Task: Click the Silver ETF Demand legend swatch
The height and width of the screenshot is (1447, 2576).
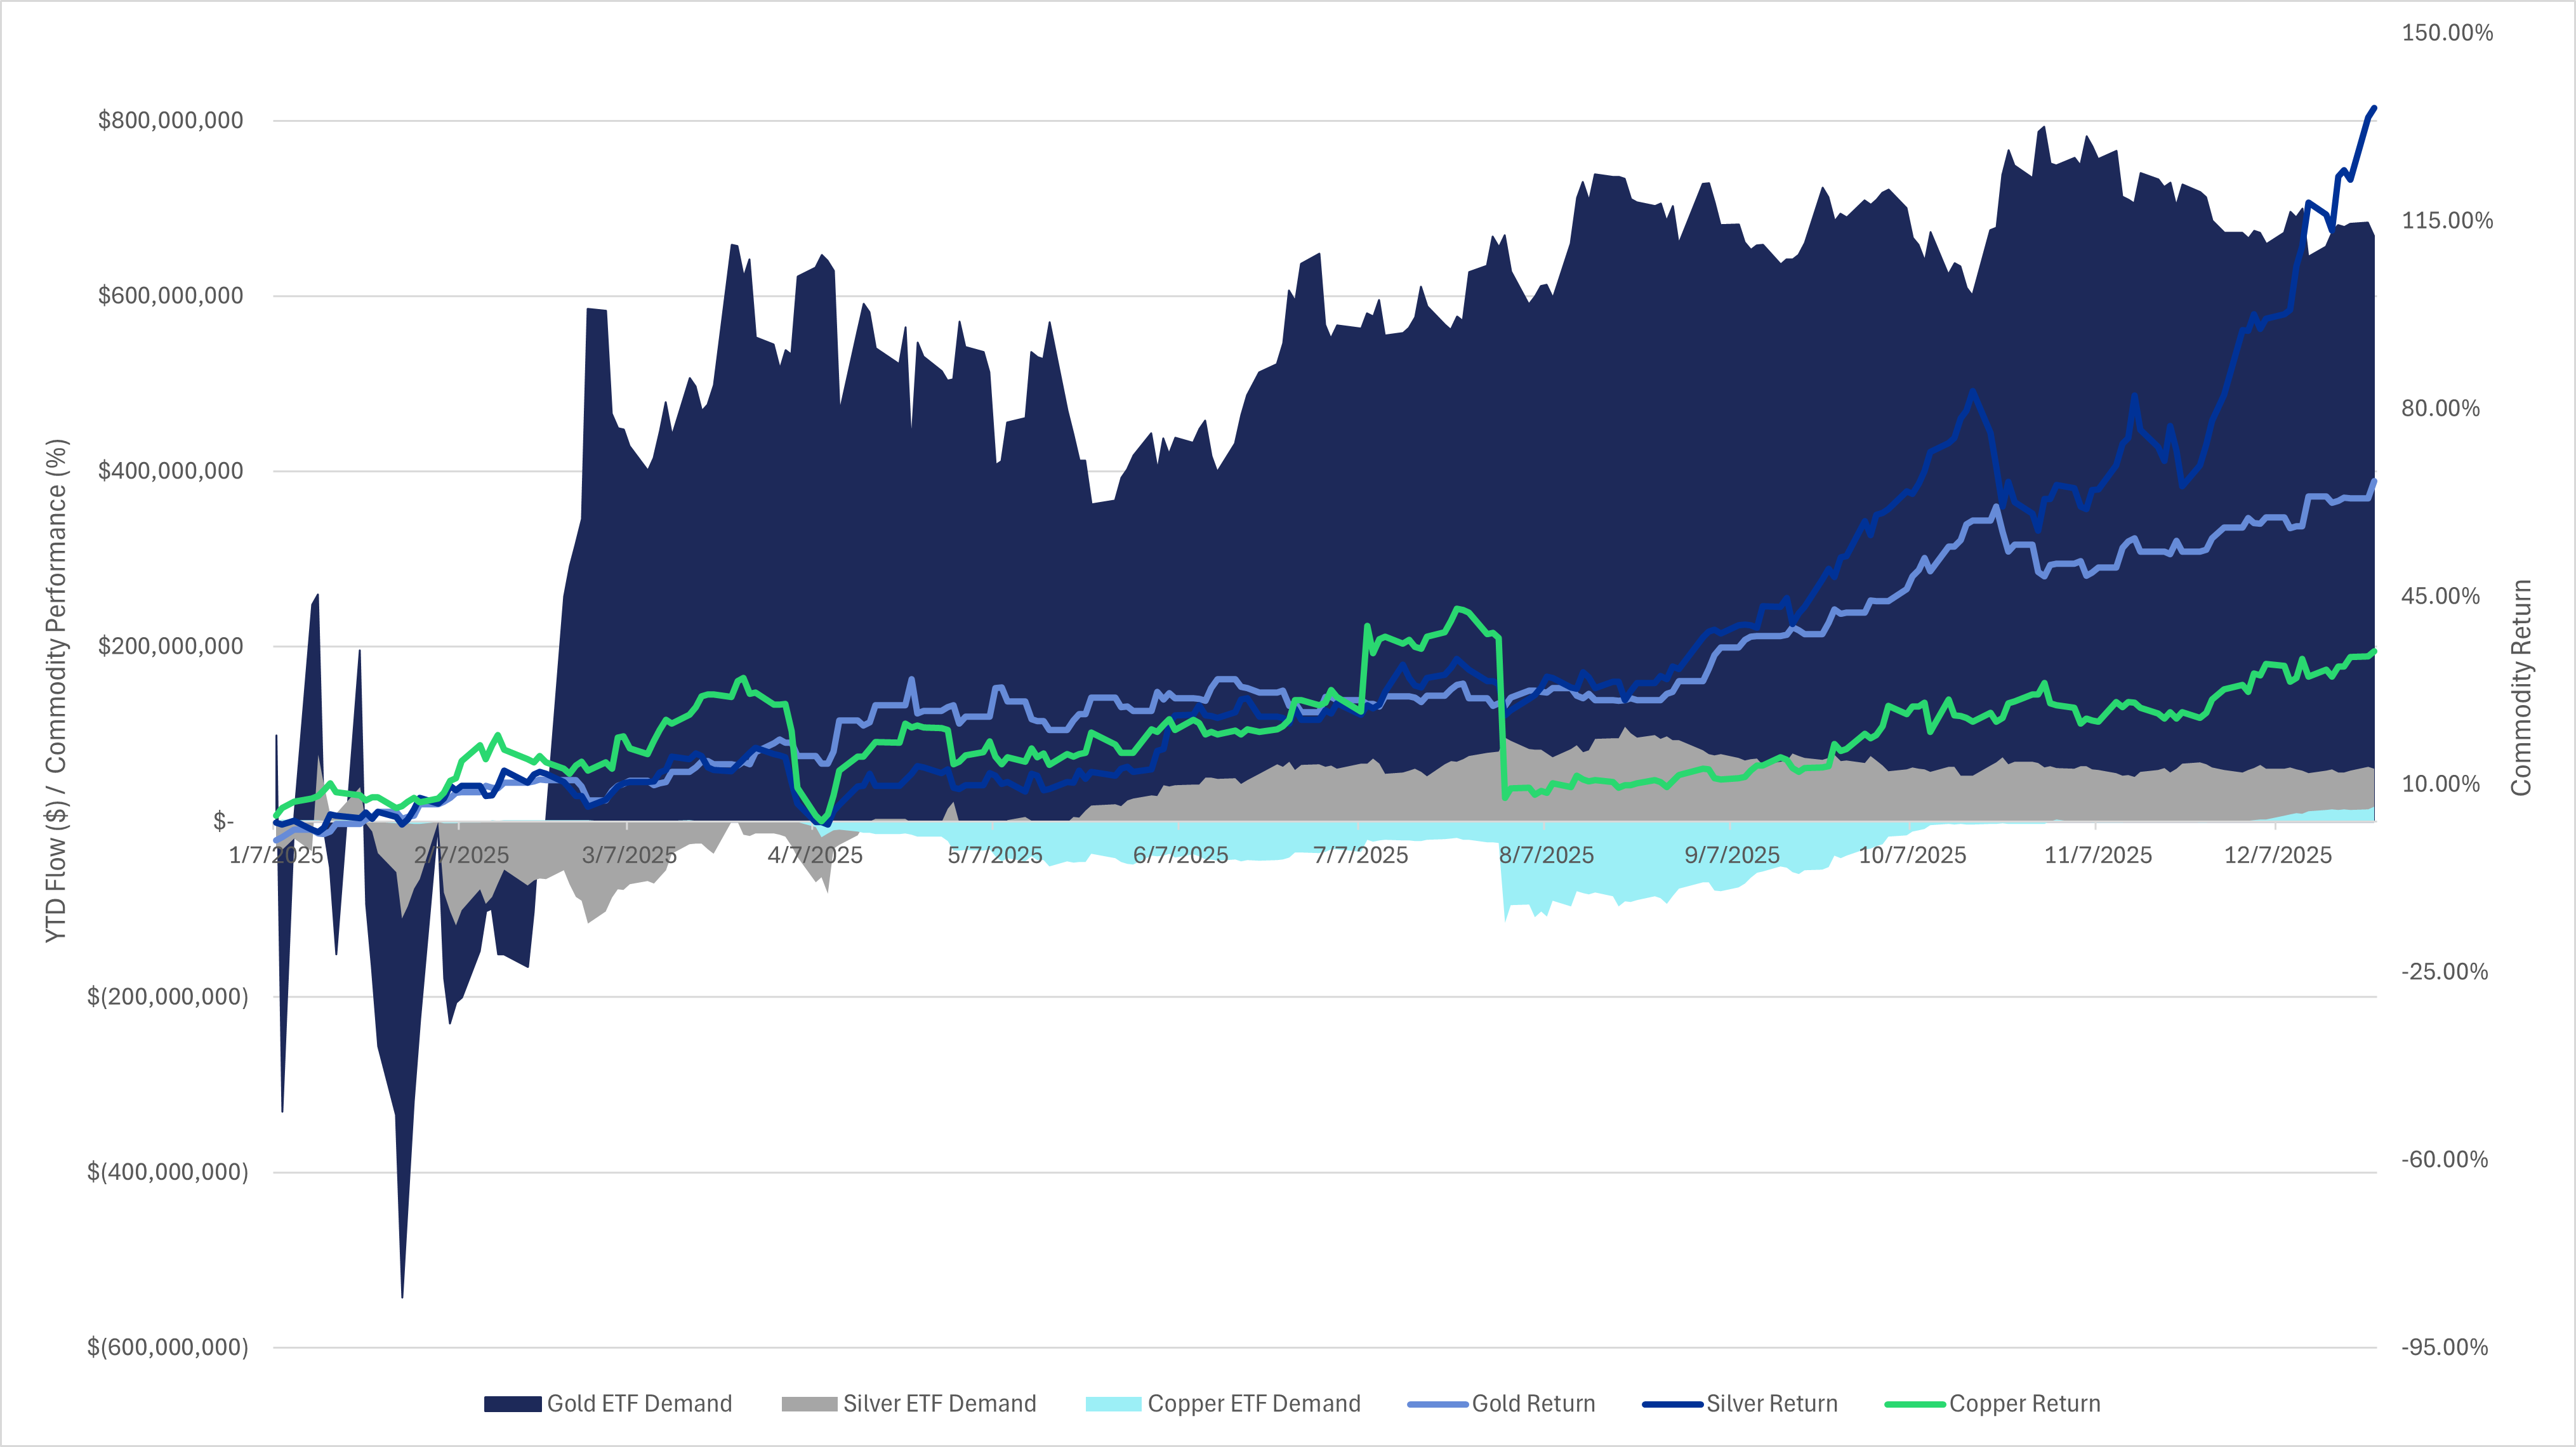Action: [x=809, y=1404]
